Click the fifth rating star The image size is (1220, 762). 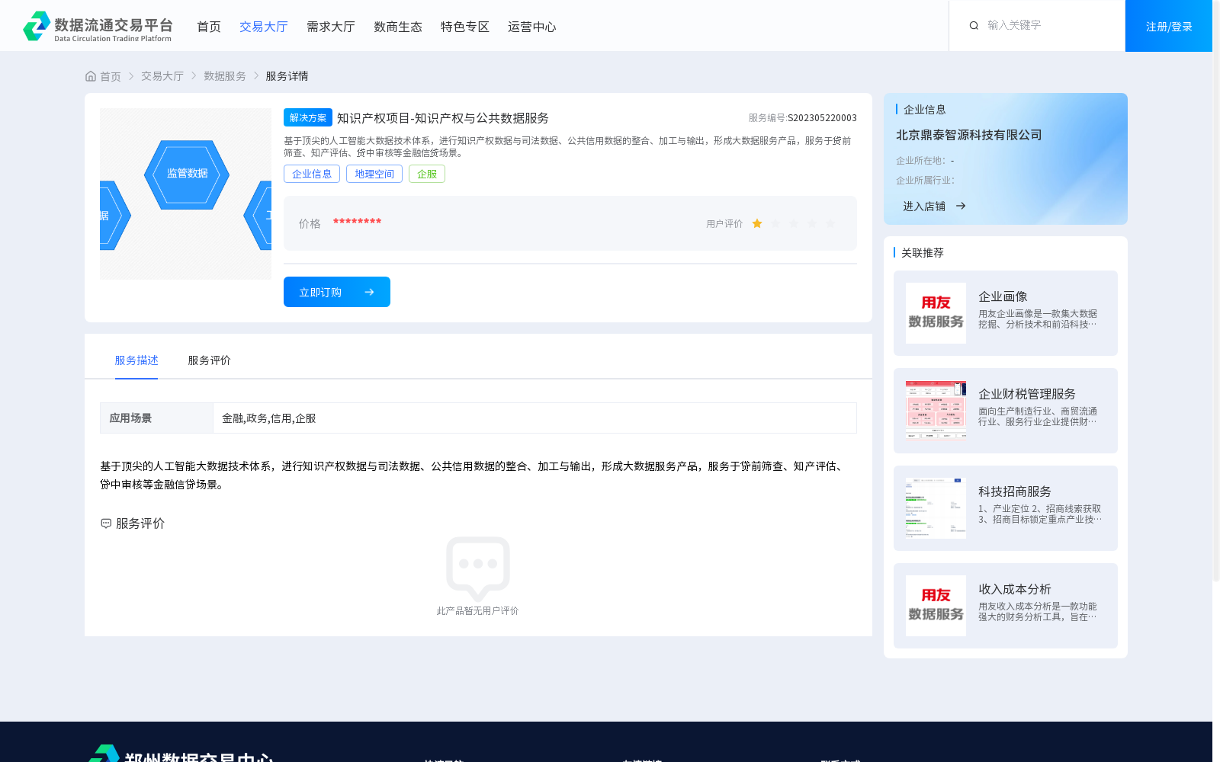point(830,223)
